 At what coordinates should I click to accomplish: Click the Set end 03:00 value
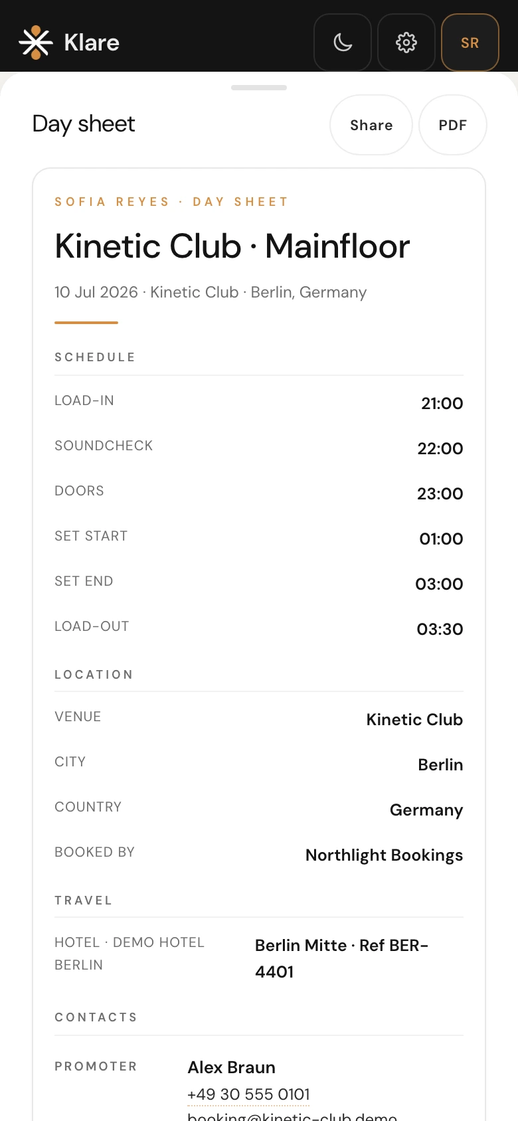(439, 584)
